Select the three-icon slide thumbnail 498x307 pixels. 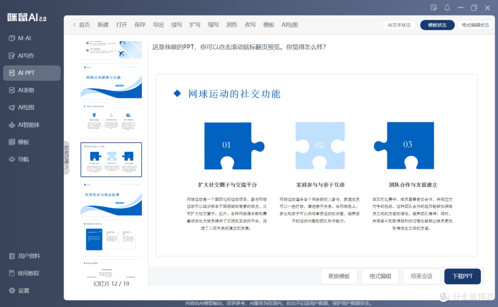tap(111, 120)
